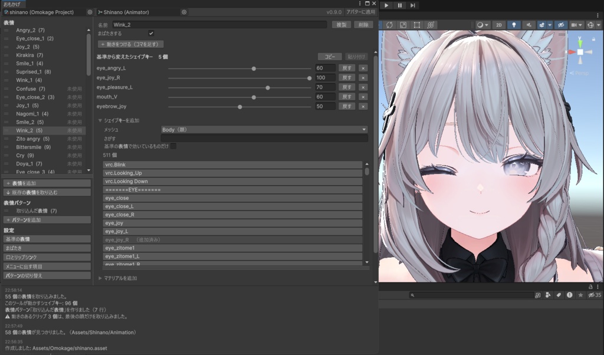Click 既存の表情を取り込む button
The width and height of the screenshot is (604, 355).
(47, 192)
